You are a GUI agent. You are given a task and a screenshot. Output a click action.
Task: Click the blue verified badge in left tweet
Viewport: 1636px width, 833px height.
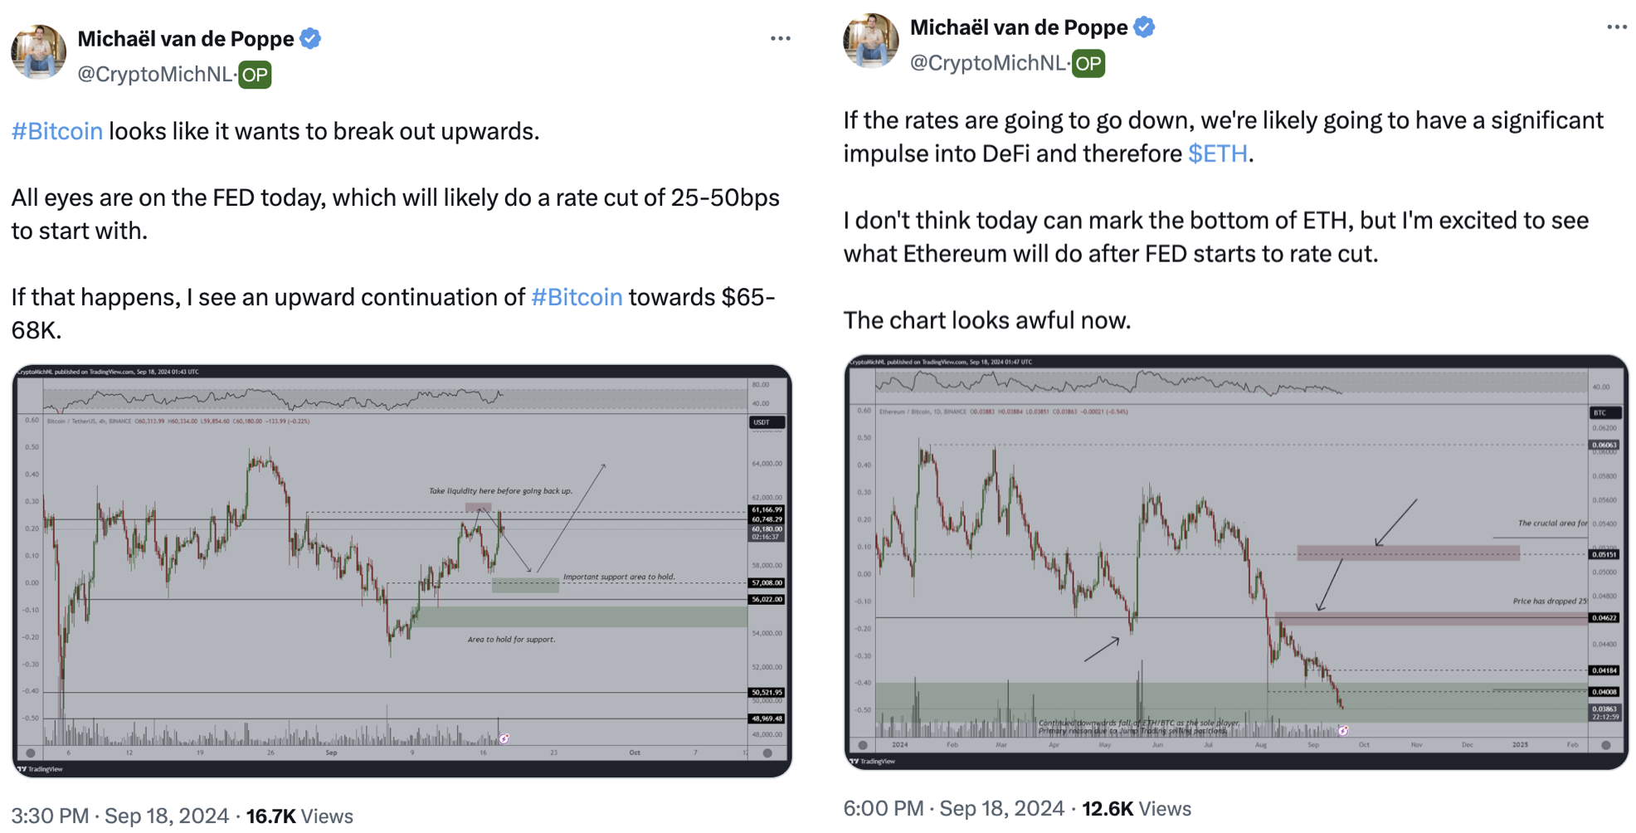click(310, 39)
